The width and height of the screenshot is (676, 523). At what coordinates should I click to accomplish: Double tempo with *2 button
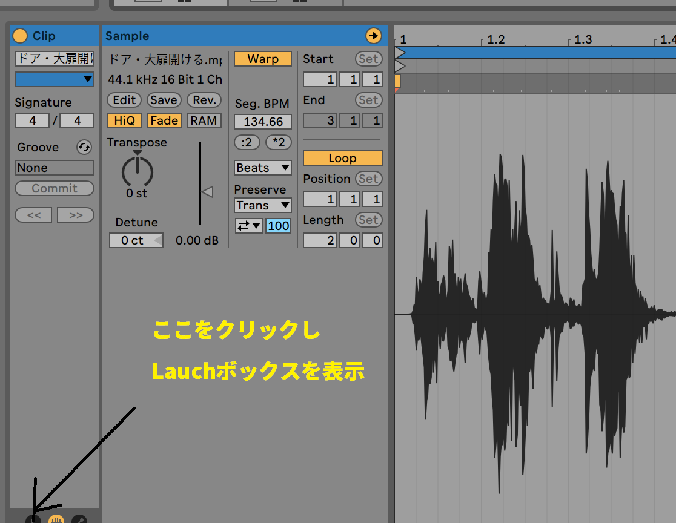point(279,142)
